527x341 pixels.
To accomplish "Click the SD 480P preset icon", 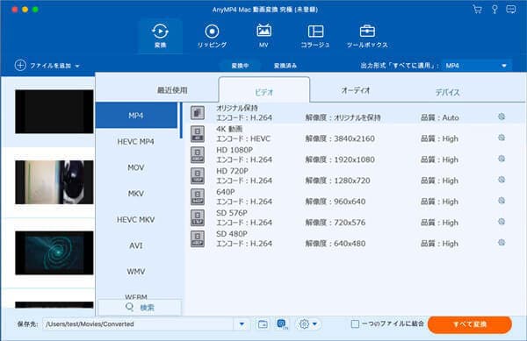I will click(x=198, y=238).
